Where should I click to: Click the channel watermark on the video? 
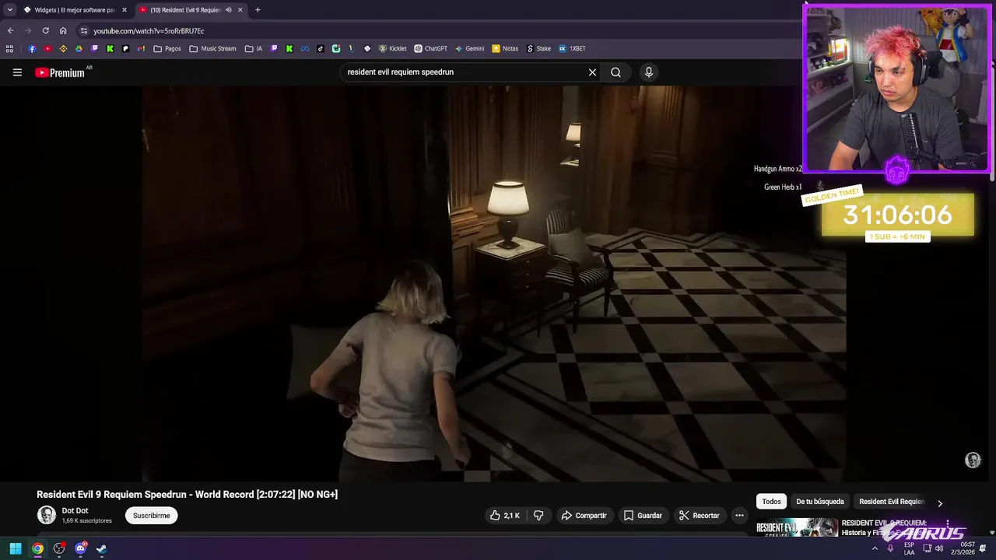click(x=973, y=460)
